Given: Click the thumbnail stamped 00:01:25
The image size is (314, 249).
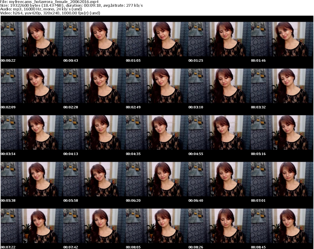Looking at the screenshot, I should (x=220, y=39).
